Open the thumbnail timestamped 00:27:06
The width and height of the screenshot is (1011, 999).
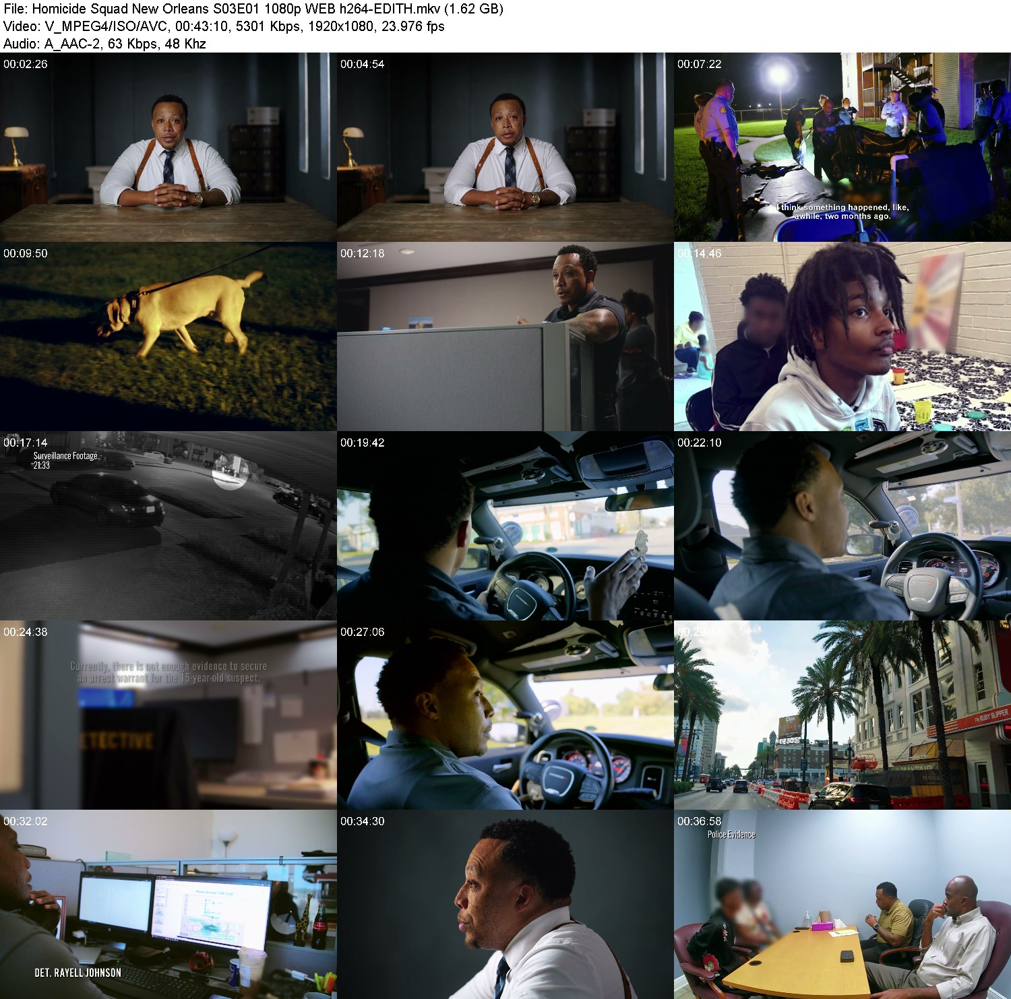click(505, 715)
